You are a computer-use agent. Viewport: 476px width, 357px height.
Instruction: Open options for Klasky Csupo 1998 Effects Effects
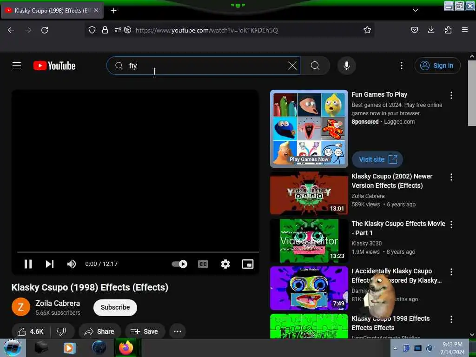(451, 319)
